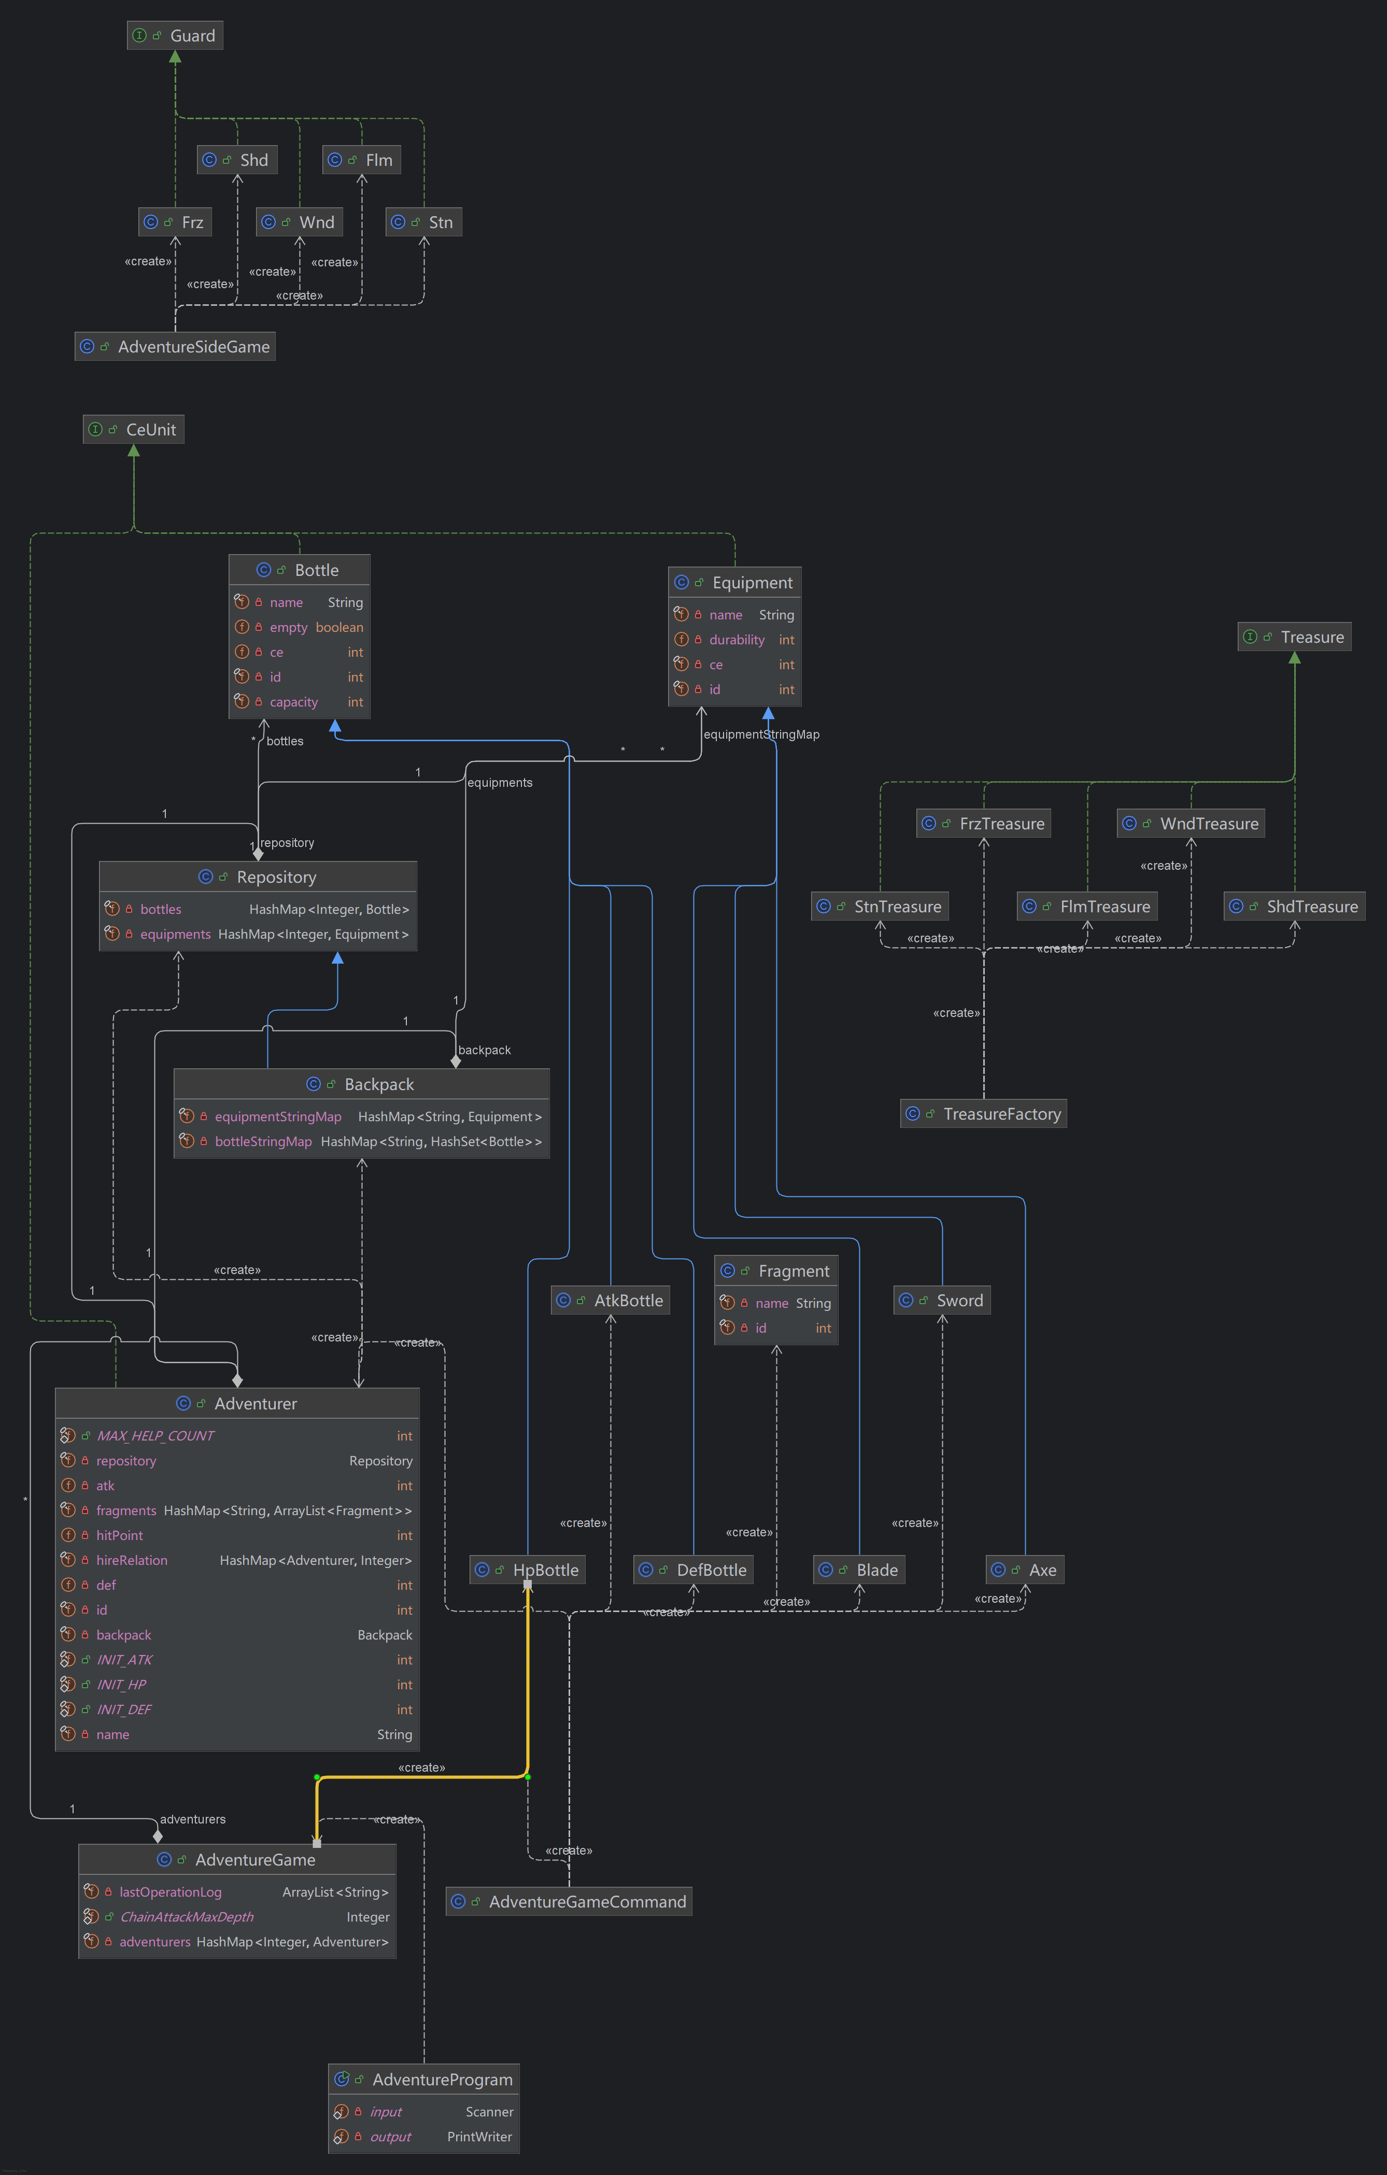1387x2175 pixels.
Task: Click the class icon of WndTreasure
Action: pyautogui.click(x=1129, y=823)
